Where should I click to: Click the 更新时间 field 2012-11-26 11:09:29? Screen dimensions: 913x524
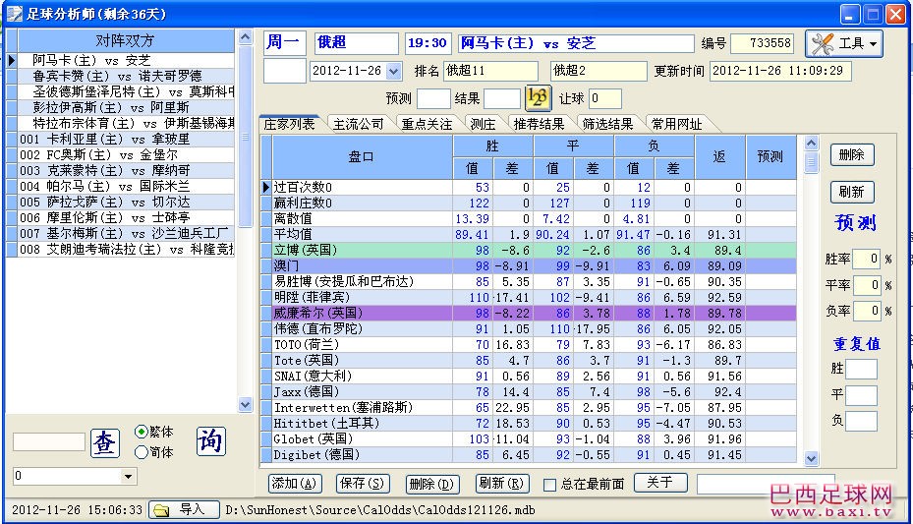coord(780,71)
